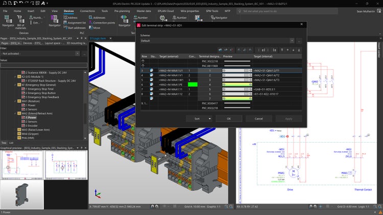Image resolution: width=383 pixels, height=215 pixels.
Task: Click the PLC Connection points icon
Action: [x=90, y=23]
